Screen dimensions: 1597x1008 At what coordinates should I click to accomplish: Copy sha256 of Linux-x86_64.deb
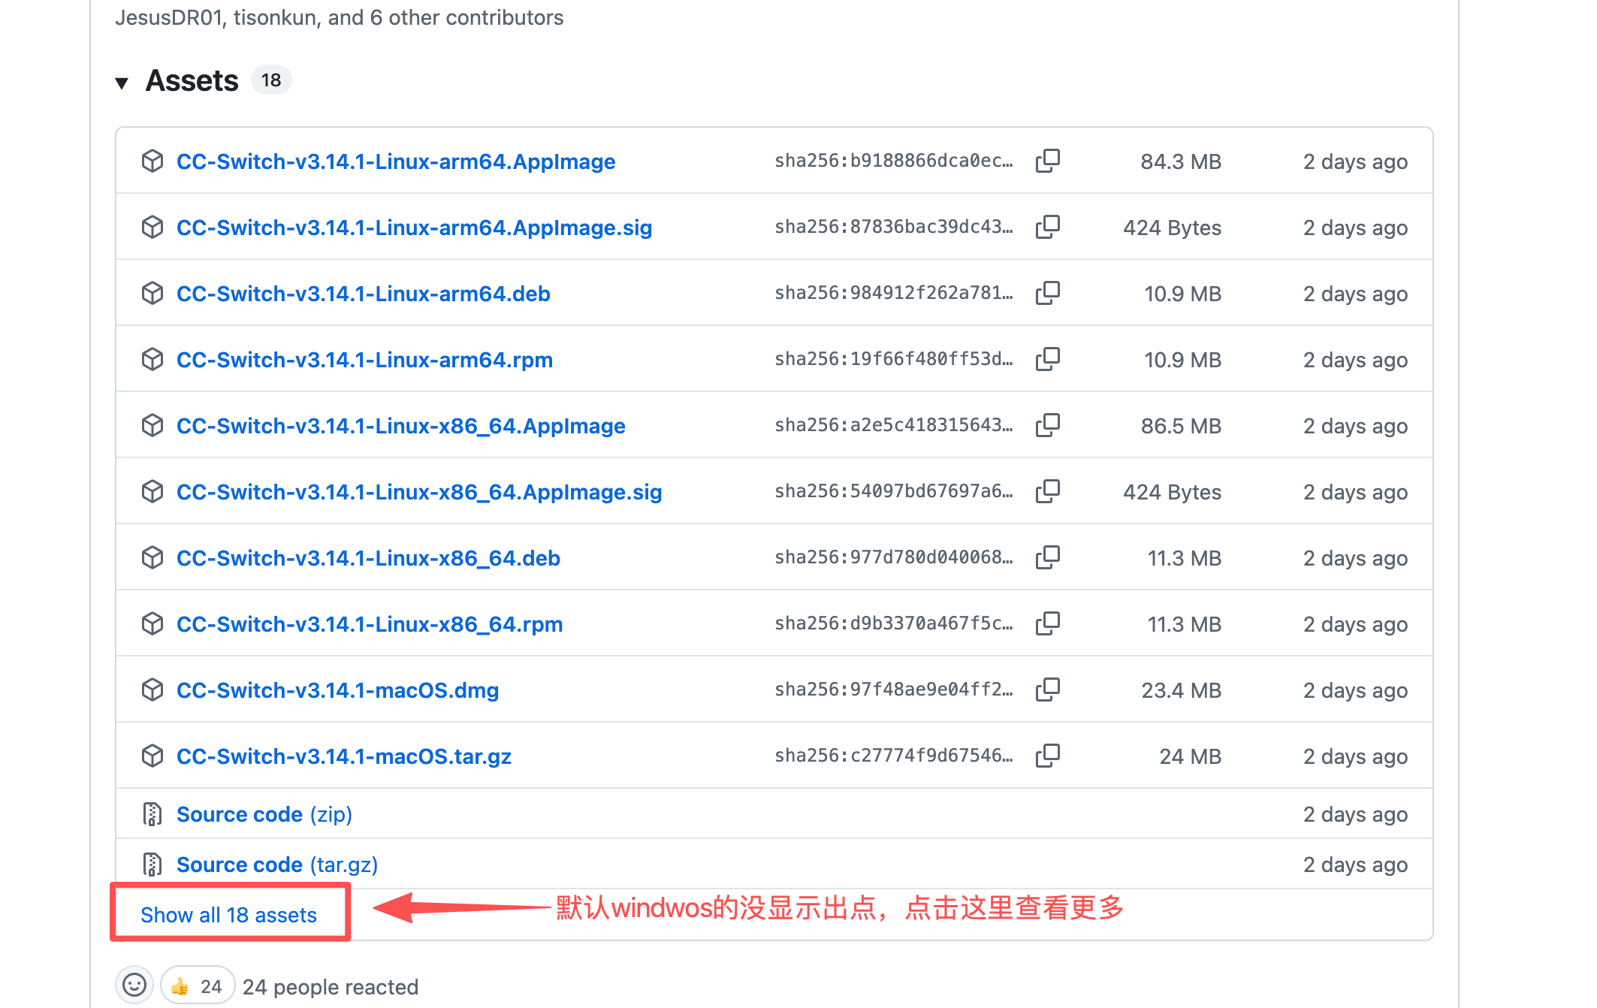[1047, 557]
